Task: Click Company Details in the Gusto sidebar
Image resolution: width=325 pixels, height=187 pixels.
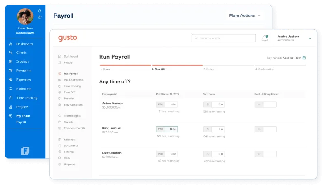Action: 74,128
